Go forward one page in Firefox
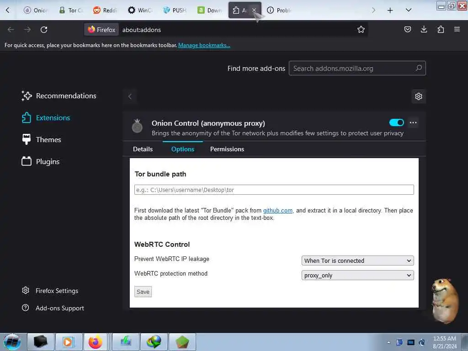The width and height of the screenshot is (468, 351). 27,30
